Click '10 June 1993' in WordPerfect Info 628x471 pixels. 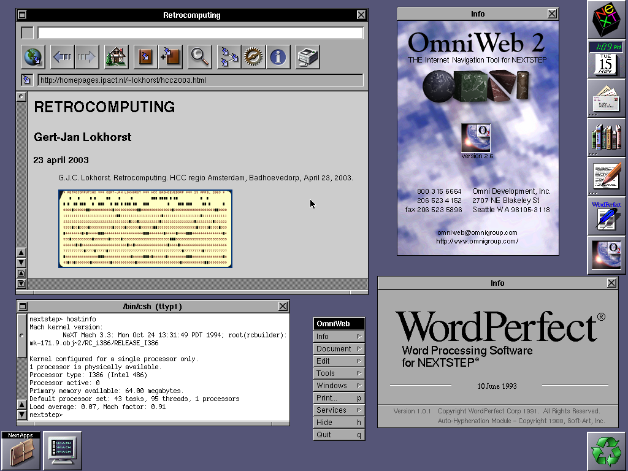click(x=497, y=386)
